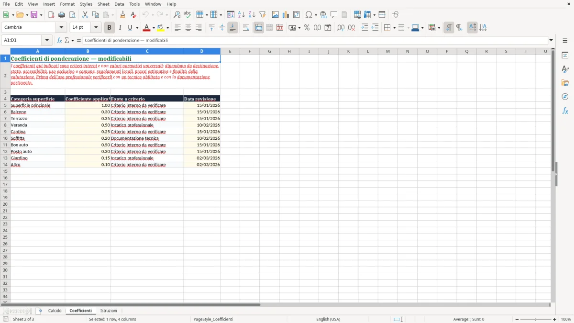The height and width of the screenshot is (323, 574).
Task: Click the Clear Direct Formatting icon
Action: 133,15
